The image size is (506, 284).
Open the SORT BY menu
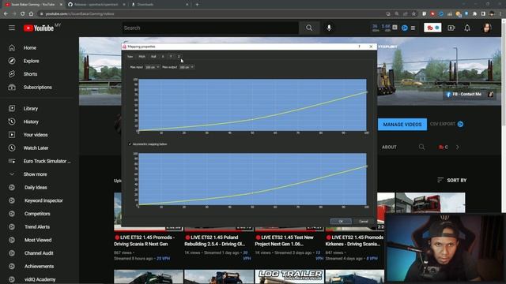(451, 181)
